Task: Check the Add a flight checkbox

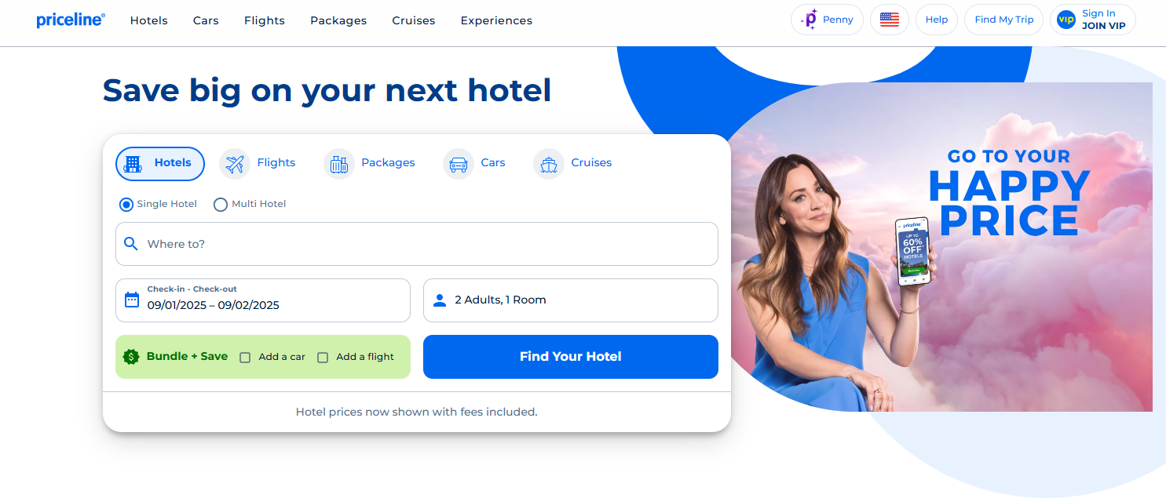Action: pyautogui.click(x=323, y=358)
